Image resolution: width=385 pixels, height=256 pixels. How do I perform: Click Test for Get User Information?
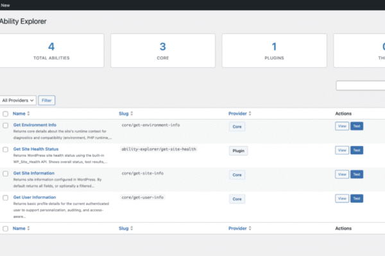357,198
